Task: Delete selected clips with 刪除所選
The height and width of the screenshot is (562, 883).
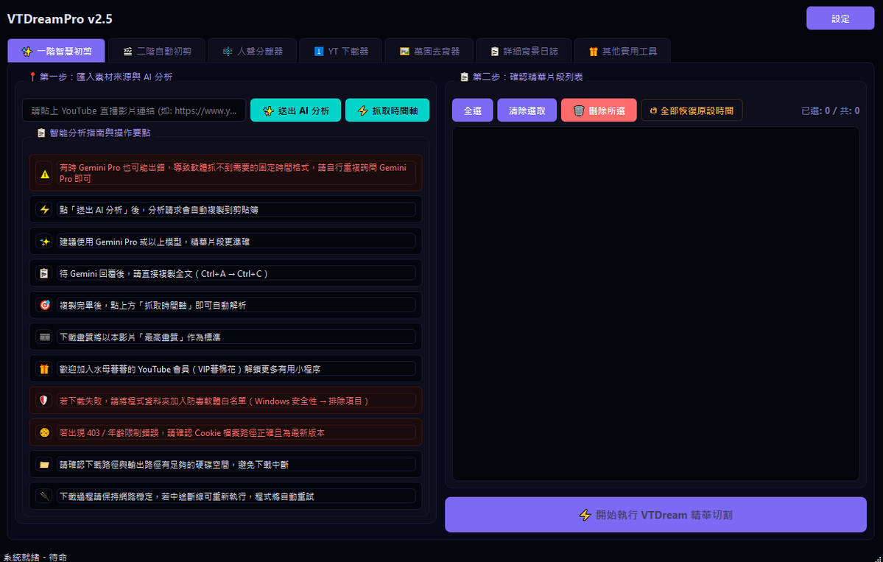Action: pyautogui.click(x=599, y=110)
